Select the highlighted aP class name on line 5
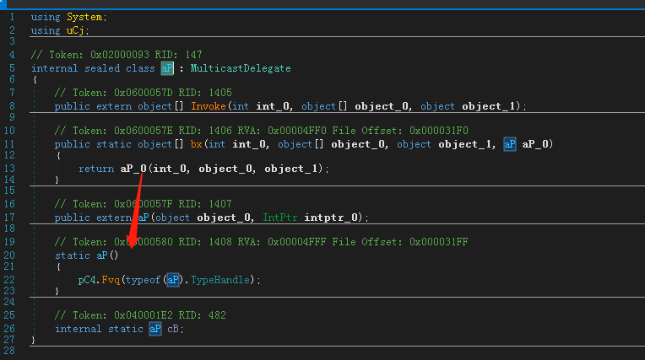The image size is (645, 360). tap(167, 68)
